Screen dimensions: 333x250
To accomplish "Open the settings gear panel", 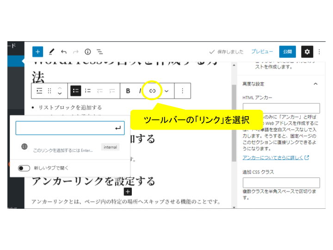I will (x=307, y=52).
